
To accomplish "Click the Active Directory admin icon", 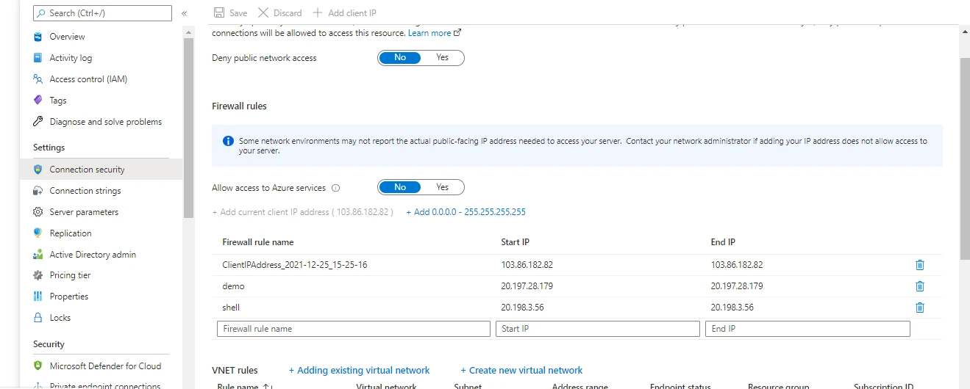I will pyautogui.click(x=38, y=255).
